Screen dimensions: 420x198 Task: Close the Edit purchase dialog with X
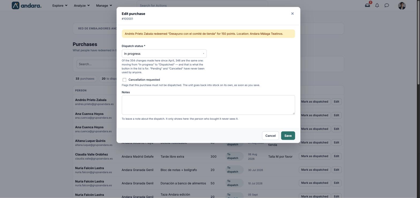(292, 14)
